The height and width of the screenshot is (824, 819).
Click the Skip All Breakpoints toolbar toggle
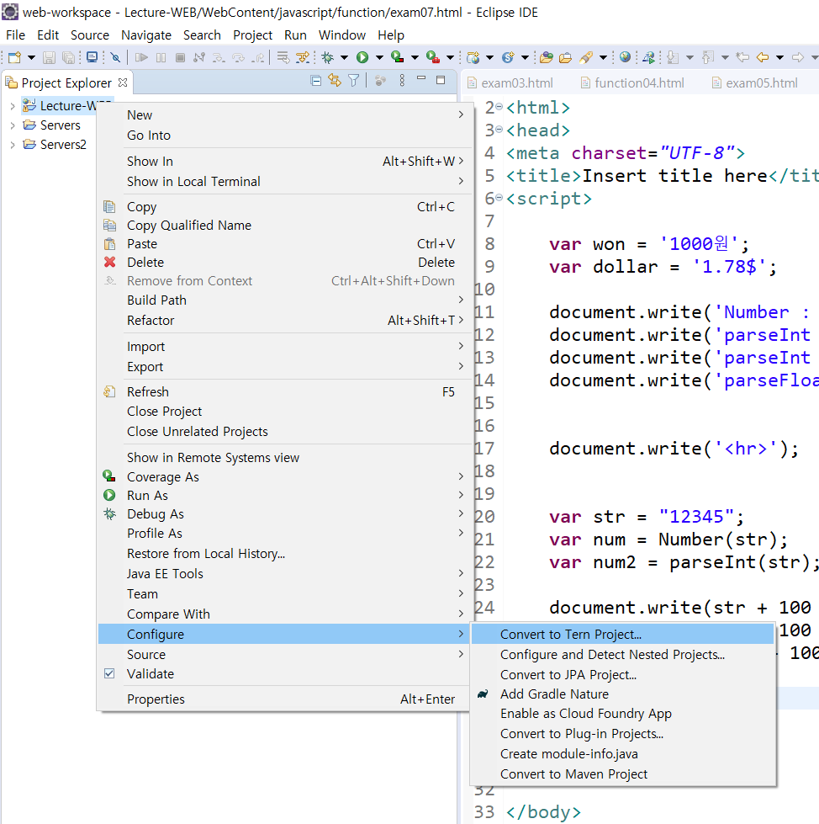click(115, 56)
